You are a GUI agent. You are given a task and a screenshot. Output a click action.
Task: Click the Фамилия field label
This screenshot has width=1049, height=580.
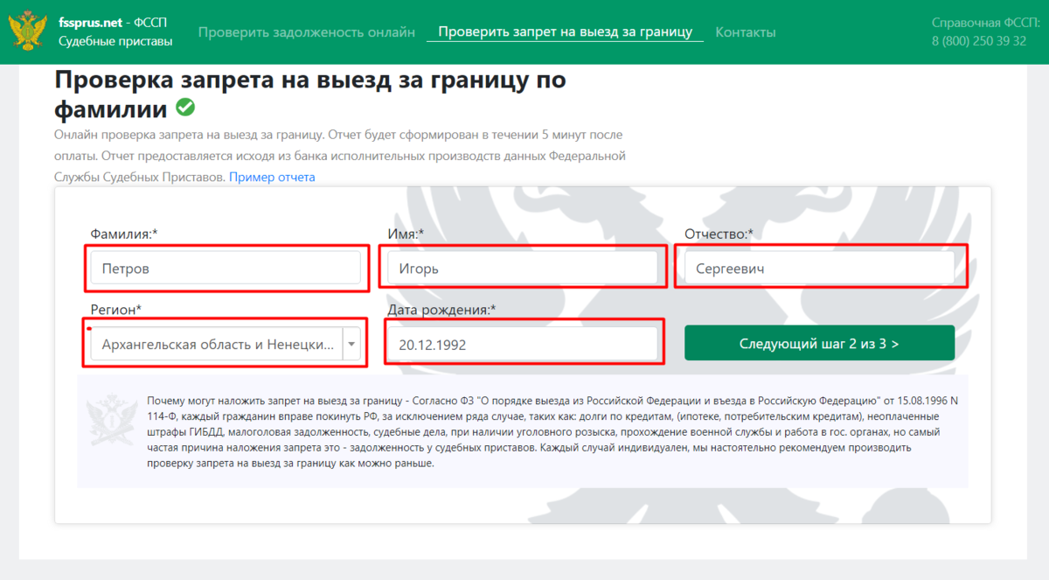[123, 234]
